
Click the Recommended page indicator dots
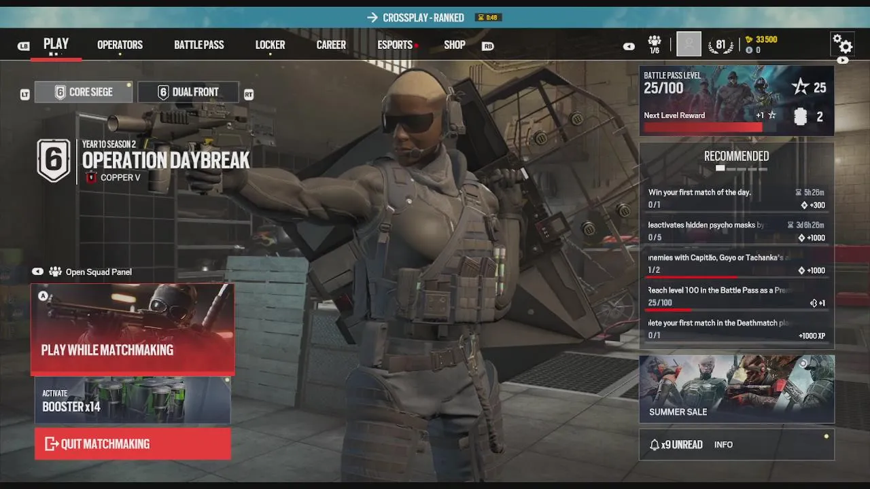[x=742, y=168]
